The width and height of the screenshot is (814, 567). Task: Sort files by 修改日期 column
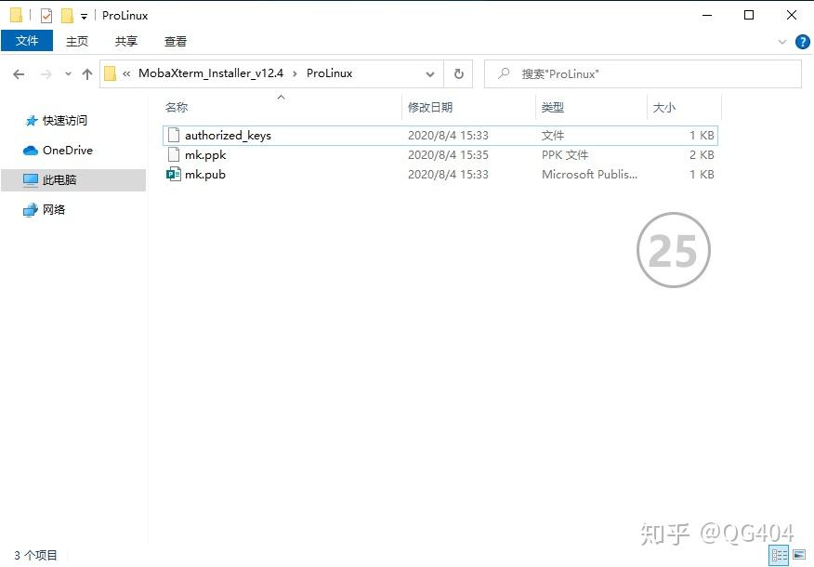point(430,108)
